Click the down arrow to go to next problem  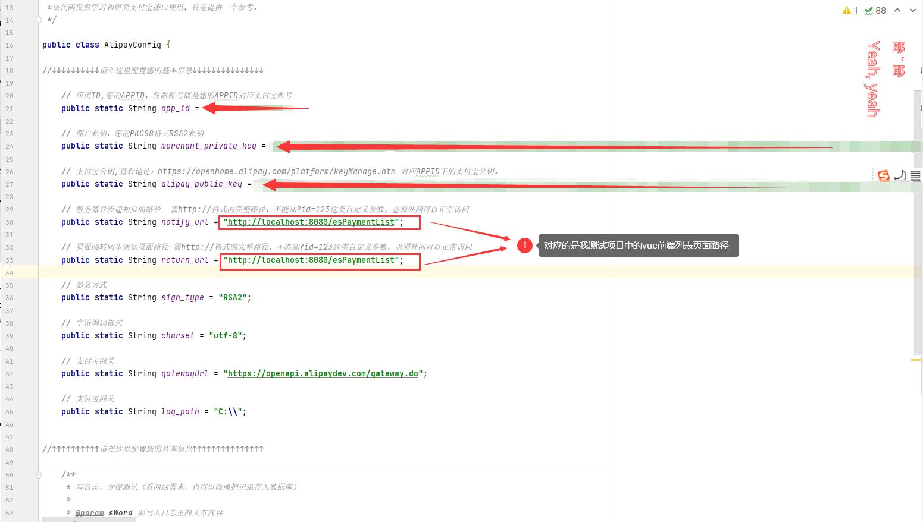pos(913,10)
